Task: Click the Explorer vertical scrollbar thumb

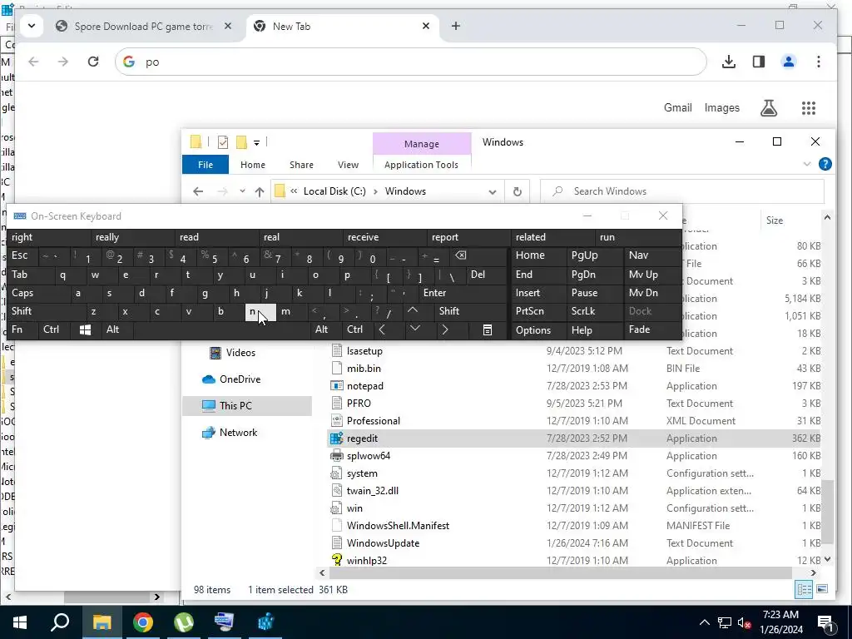Action: click(x=827, y=511)
